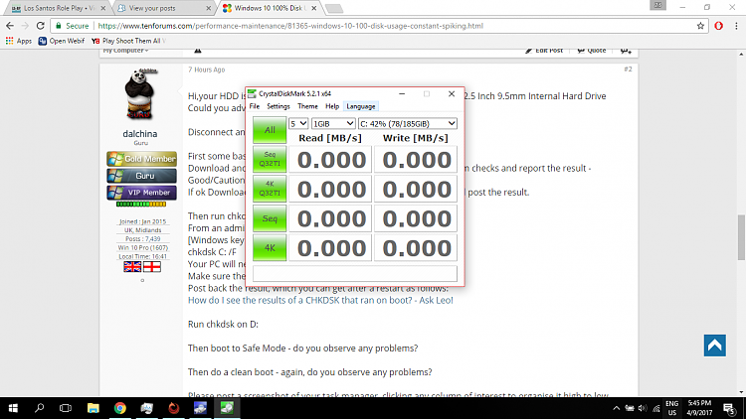Show hidden system tray icons

[617, 408]
